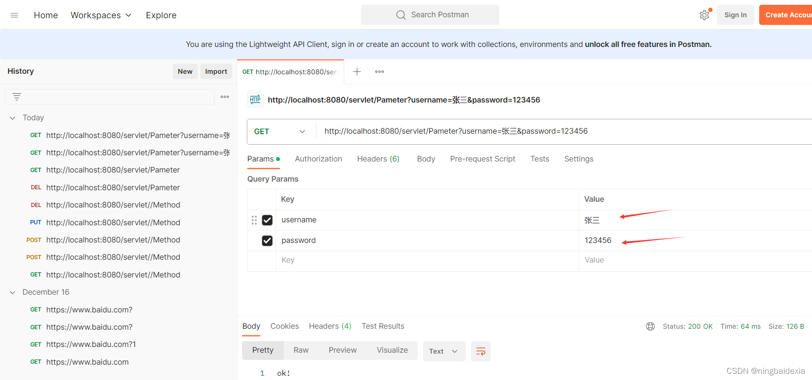The height and width of the screenshot is (380, 812).
Task: Click the history filter input field
Action: (x=109, y=97)
